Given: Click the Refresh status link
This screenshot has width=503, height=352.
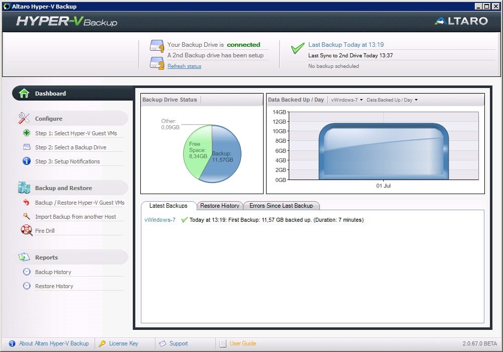Looking at the screenshot, I should [x=184, y=66].
